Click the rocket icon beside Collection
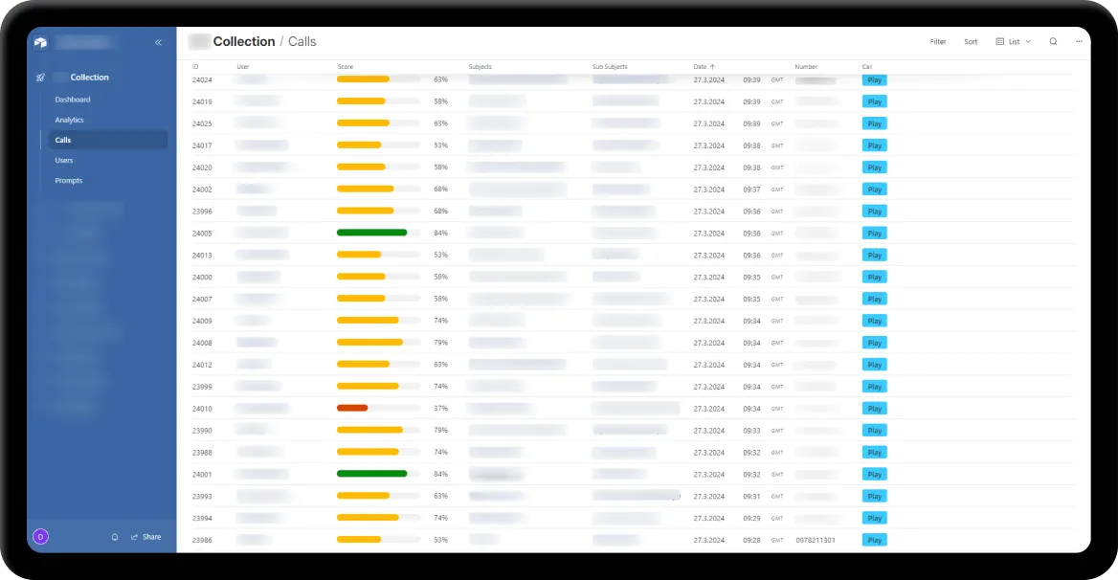Screen dimensions: 1118x580 [40, 78]
